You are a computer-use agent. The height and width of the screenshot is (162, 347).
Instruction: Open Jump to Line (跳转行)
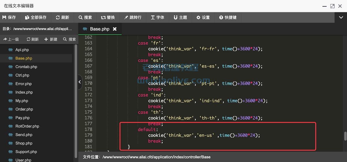(133, 17)
